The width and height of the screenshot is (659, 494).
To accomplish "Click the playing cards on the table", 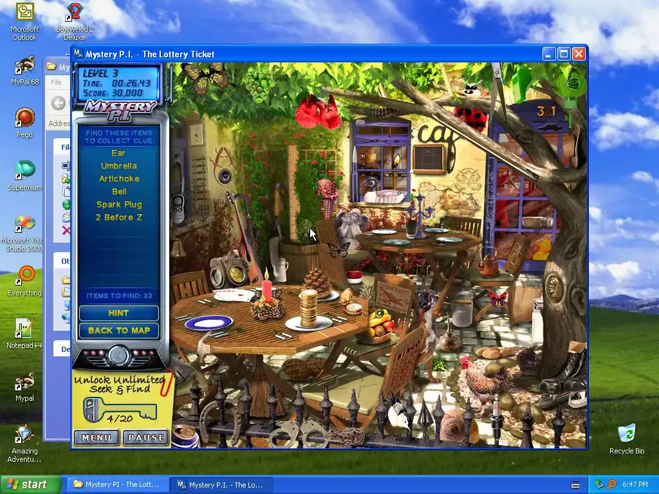I will point(233,295).
